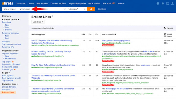Go to Keywords explorer
The image size is (176, 99).
click(x=77, y=3)
